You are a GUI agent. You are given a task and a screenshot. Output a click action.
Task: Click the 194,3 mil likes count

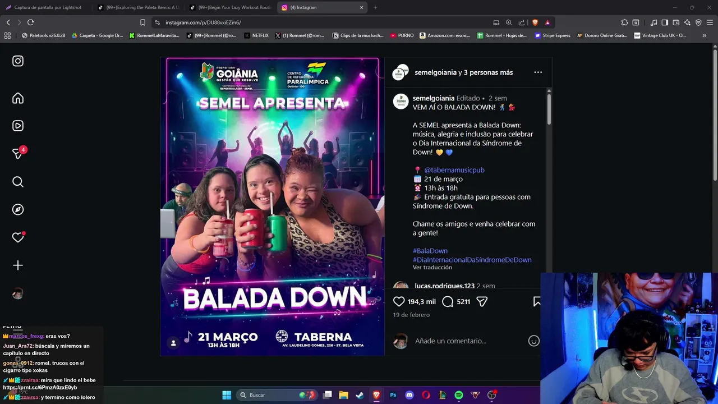[421, 302]
